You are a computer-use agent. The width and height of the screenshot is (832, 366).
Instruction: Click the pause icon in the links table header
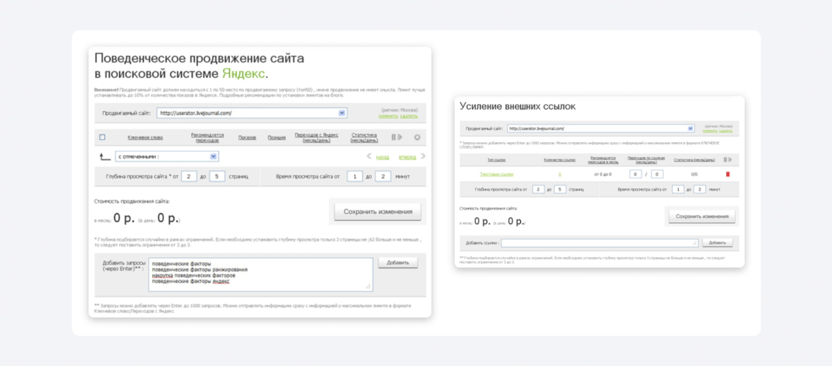725,160
